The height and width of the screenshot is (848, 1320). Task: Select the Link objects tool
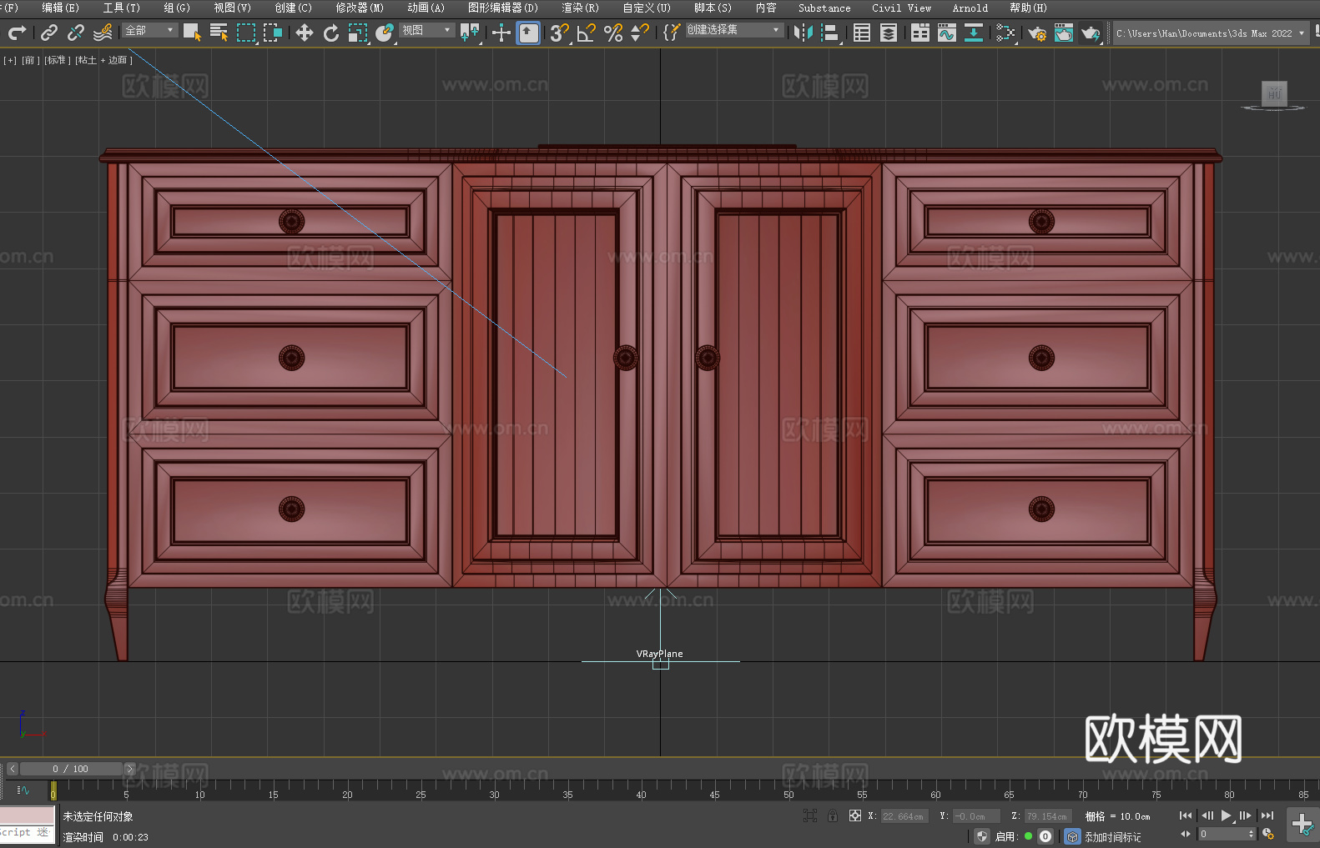[x=49, y=33]
